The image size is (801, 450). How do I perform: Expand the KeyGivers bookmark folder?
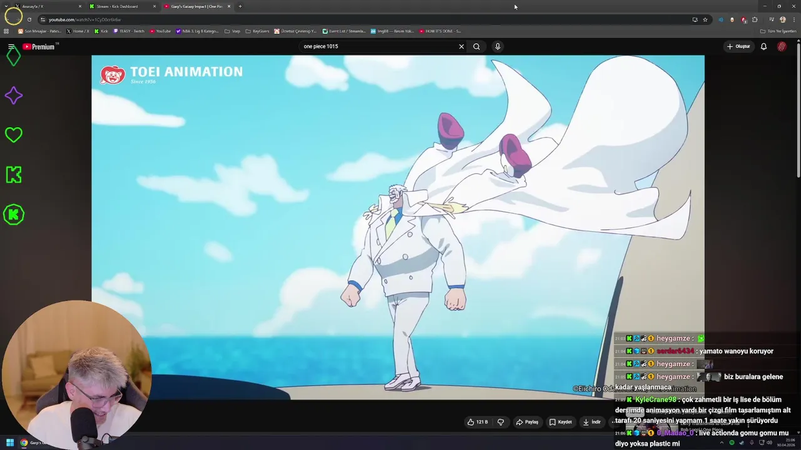click(257, 31)
